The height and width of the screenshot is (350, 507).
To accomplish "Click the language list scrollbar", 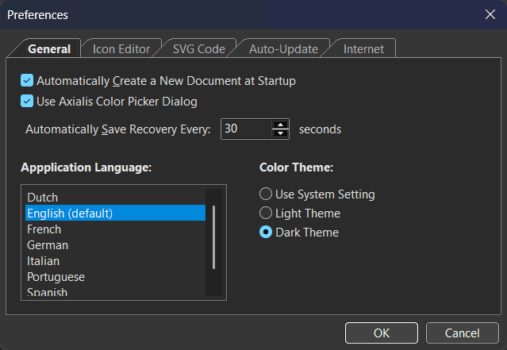I will (x=213, y=238).
